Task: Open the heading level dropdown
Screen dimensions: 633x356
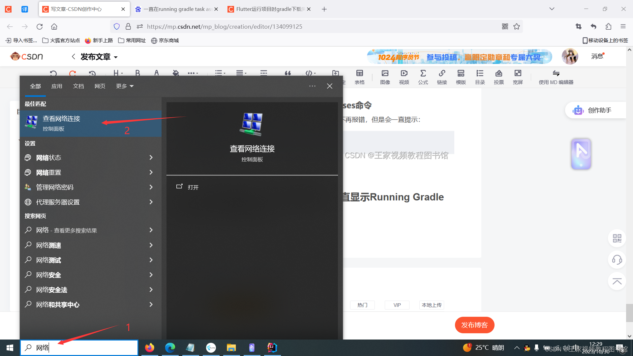Action: 117,73
